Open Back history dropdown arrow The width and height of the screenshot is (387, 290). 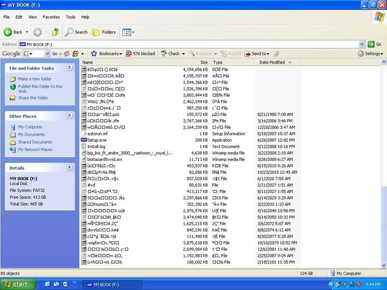(x=27, y=32)
